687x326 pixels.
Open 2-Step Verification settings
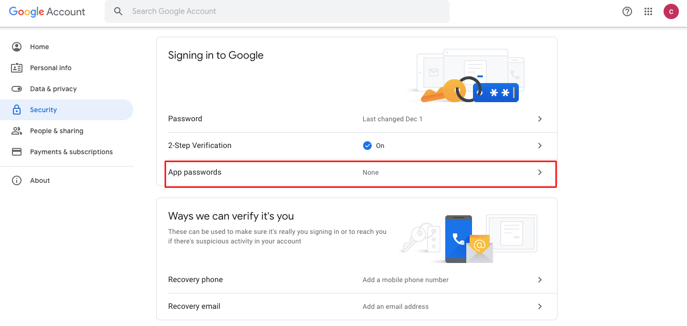pyautogui.click(x=200, y=146)
